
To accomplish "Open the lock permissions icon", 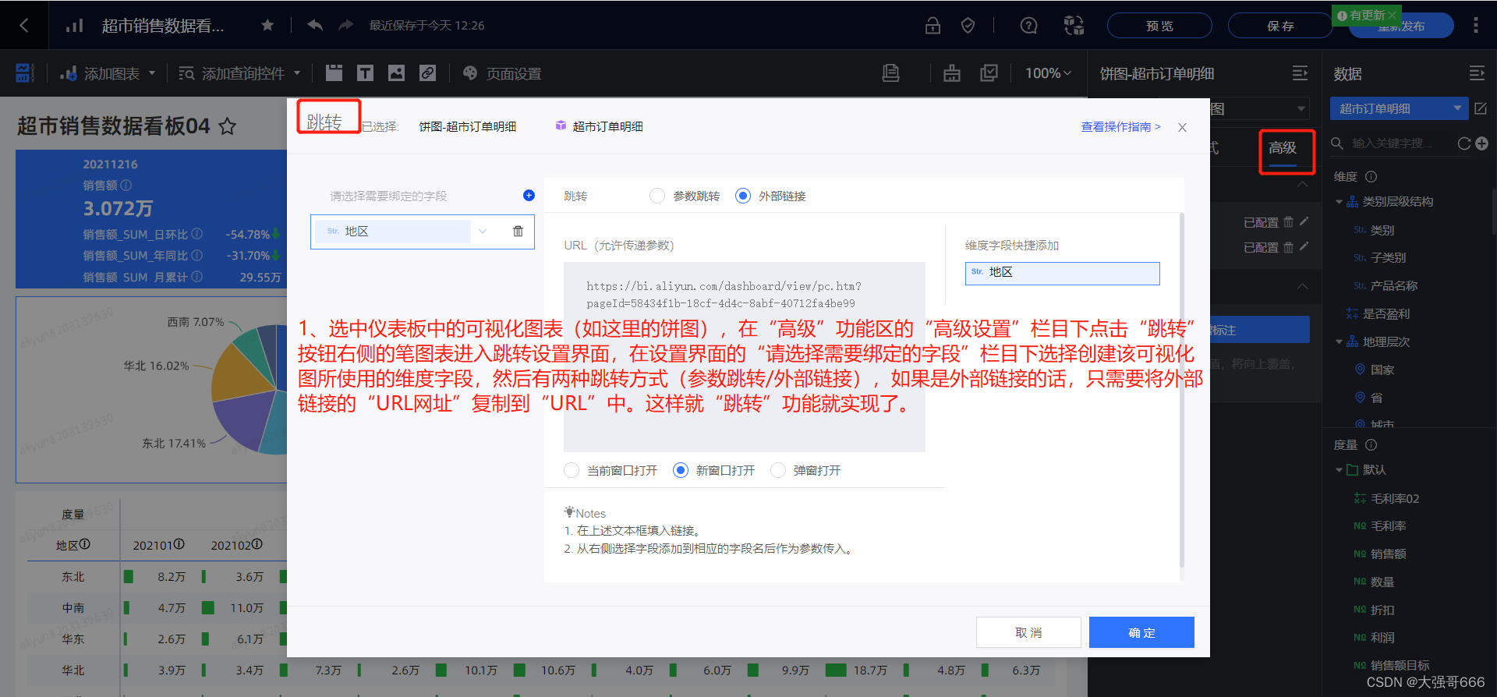I will tap(933, 26).
